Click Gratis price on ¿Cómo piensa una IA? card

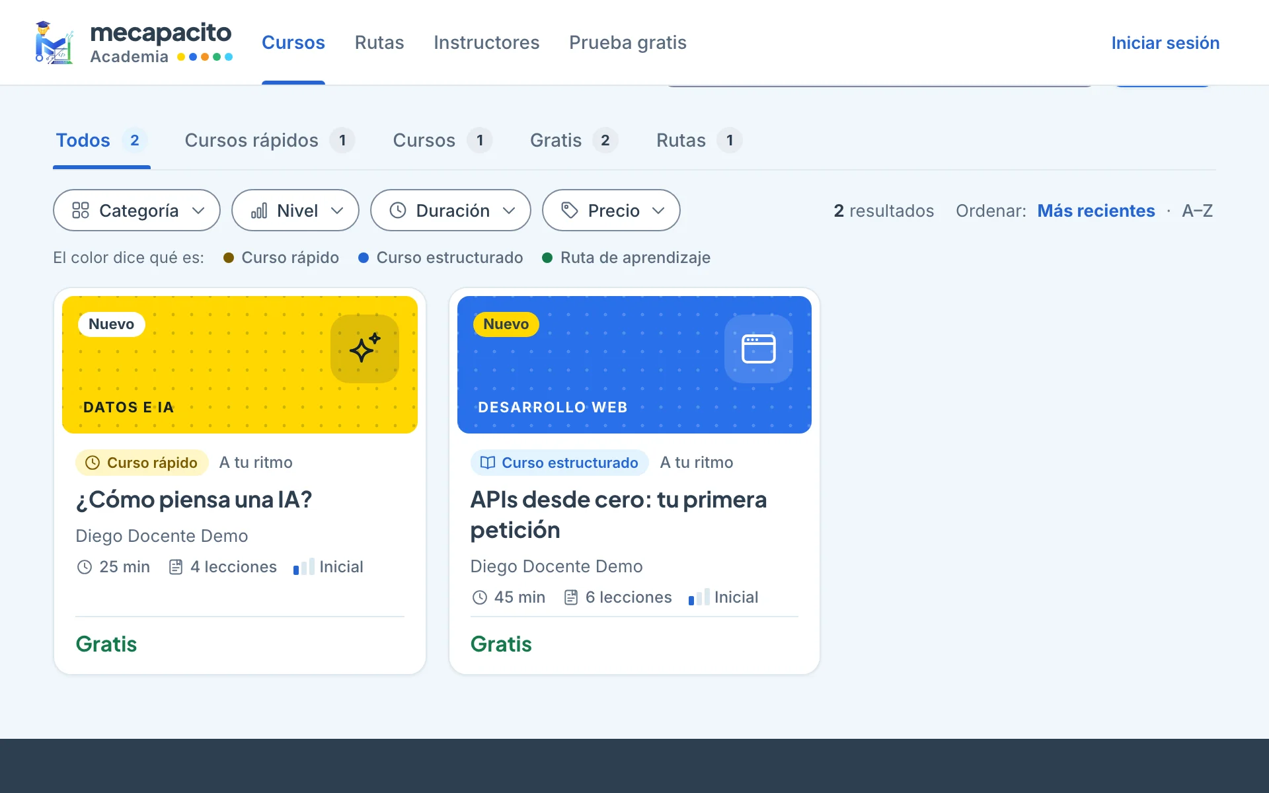[106, 644]
